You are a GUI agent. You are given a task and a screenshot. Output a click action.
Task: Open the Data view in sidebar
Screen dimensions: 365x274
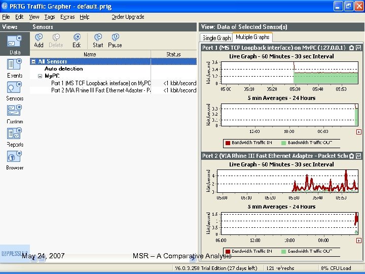[15, 44]
